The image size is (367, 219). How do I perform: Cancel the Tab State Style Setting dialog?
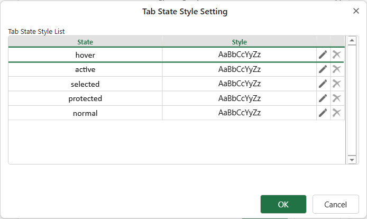point(335,204)
